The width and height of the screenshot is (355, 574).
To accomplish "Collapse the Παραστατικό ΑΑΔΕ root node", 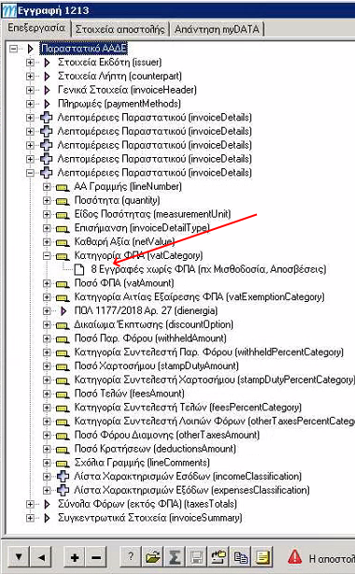I will click(13, 49).
